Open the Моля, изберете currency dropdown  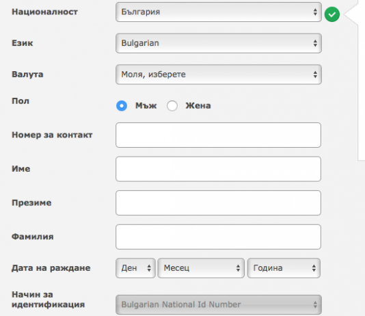pos(219,75)
